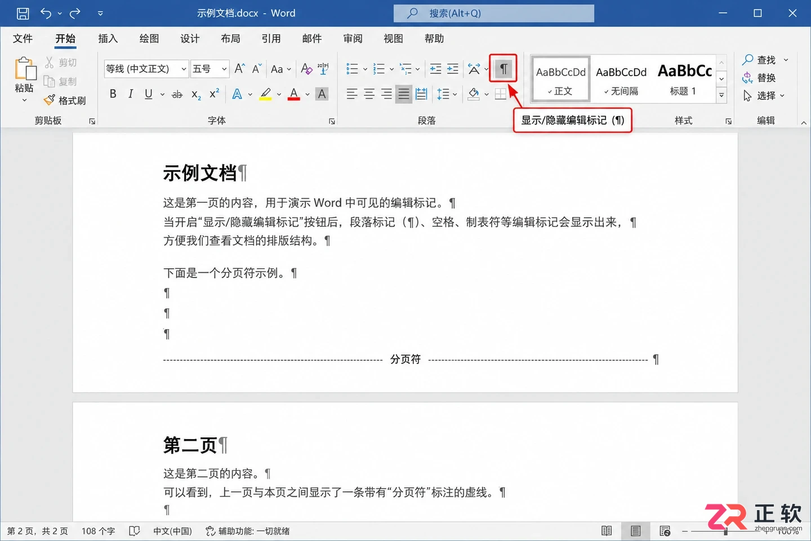Image resolution: width=811 pixels, height=541 pixels.
Task: Click the search magnifier icon in title bar
Action: [413, 13]
